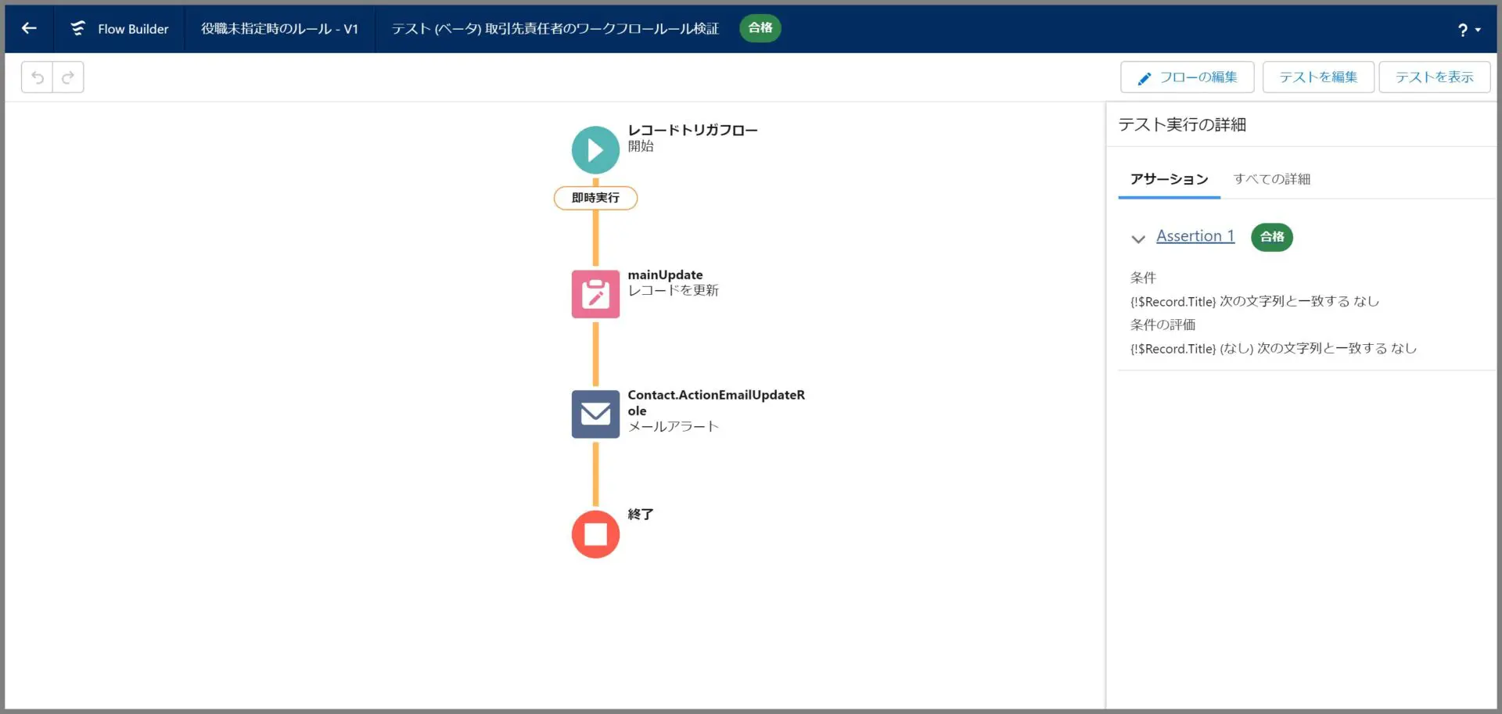Click the undo arrow icon
Viewport: 1502px width, 714px height.
coord(37,77)
